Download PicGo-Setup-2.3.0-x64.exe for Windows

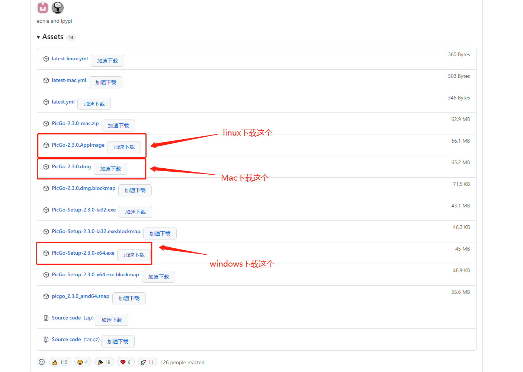tap(83, 253)
